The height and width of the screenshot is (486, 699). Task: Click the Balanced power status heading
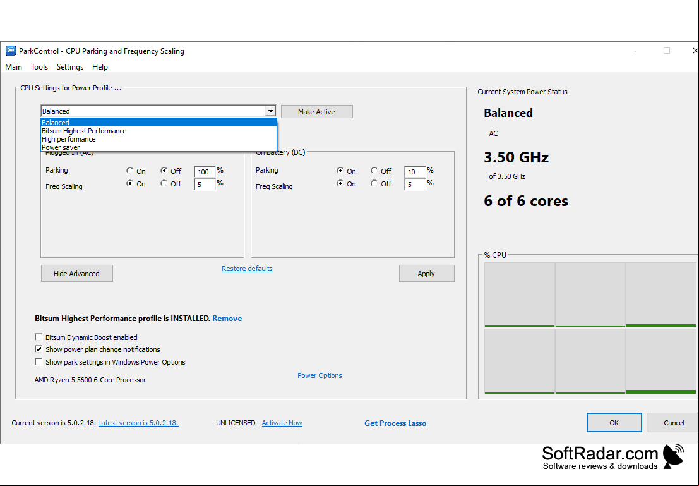(508, 113)
